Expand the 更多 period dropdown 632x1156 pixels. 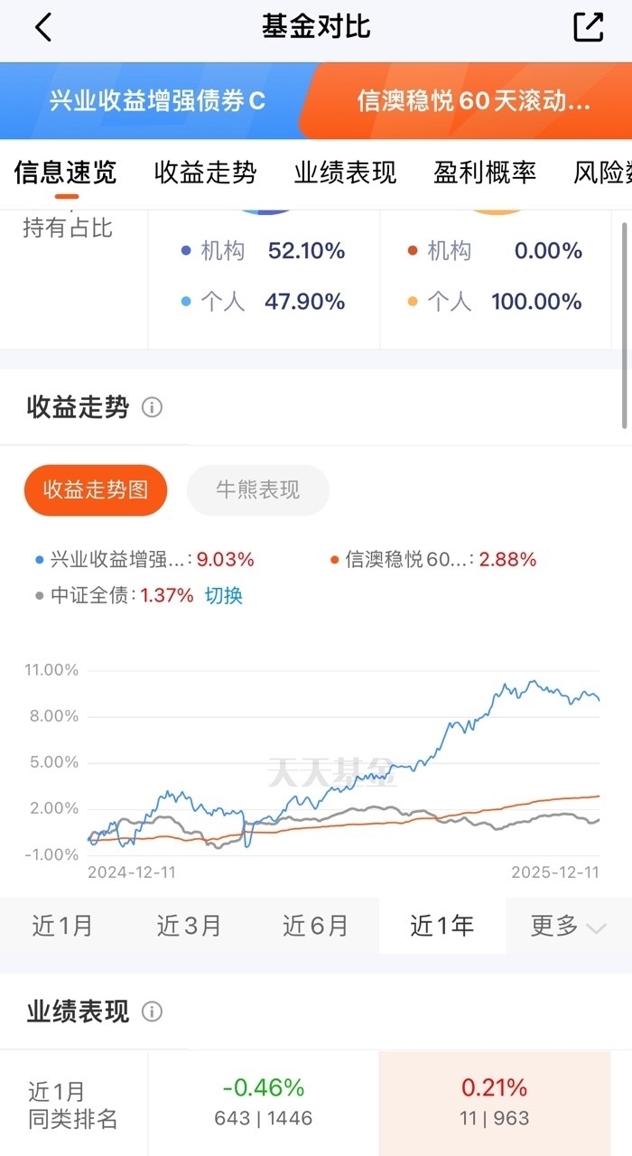click(x=568, y=926)
